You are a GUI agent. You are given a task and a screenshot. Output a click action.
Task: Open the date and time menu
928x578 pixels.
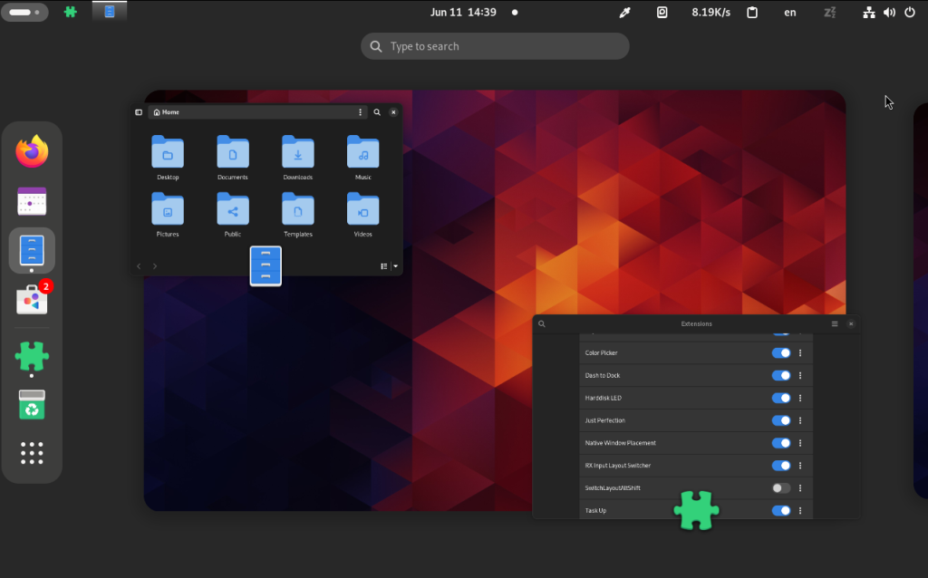click(x=463, y=13)
